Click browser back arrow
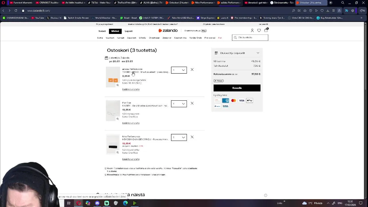 pos(3,11)
